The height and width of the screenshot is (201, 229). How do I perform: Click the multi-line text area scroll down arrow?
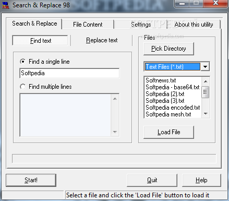point(115,132)
